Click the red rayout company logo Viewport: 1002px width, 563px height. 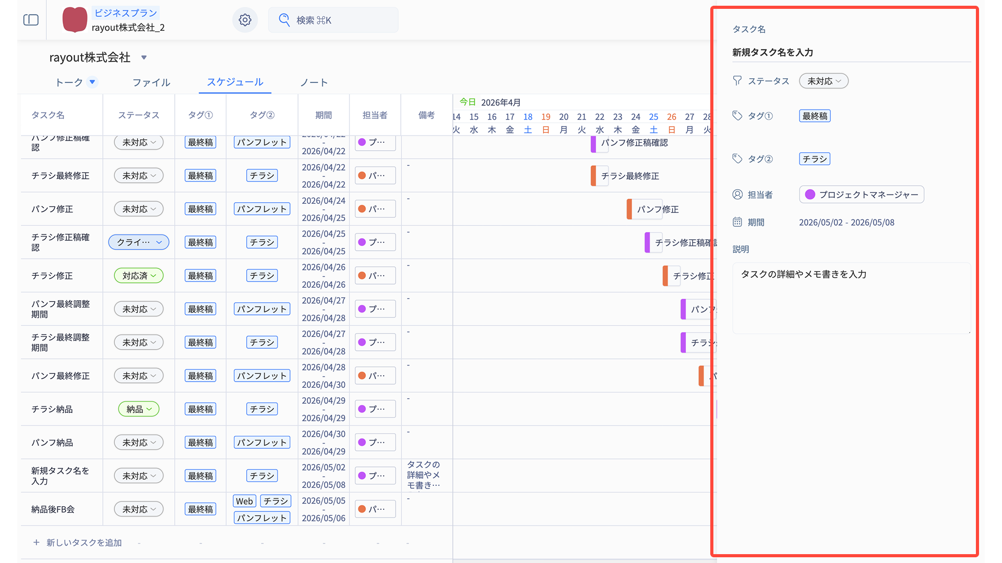coord(75,20)
